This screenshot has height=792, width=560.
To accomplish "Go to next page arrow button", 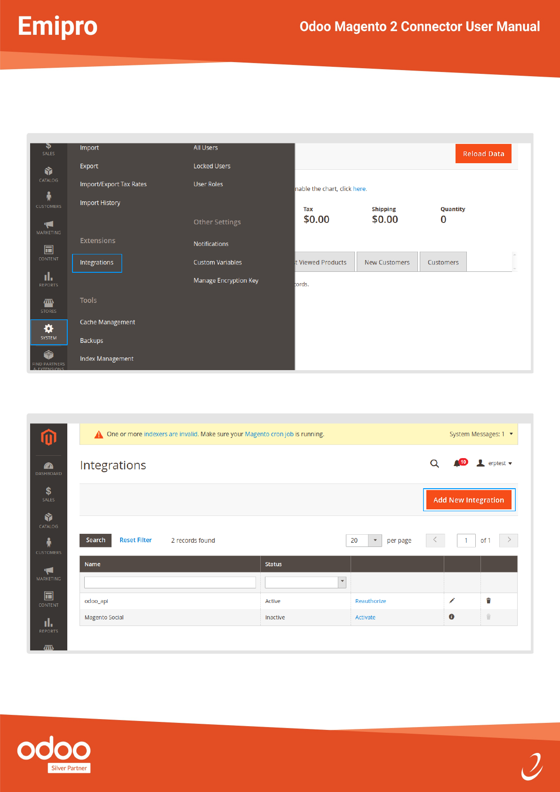I will pyautogui.click(x=509, y=540).
